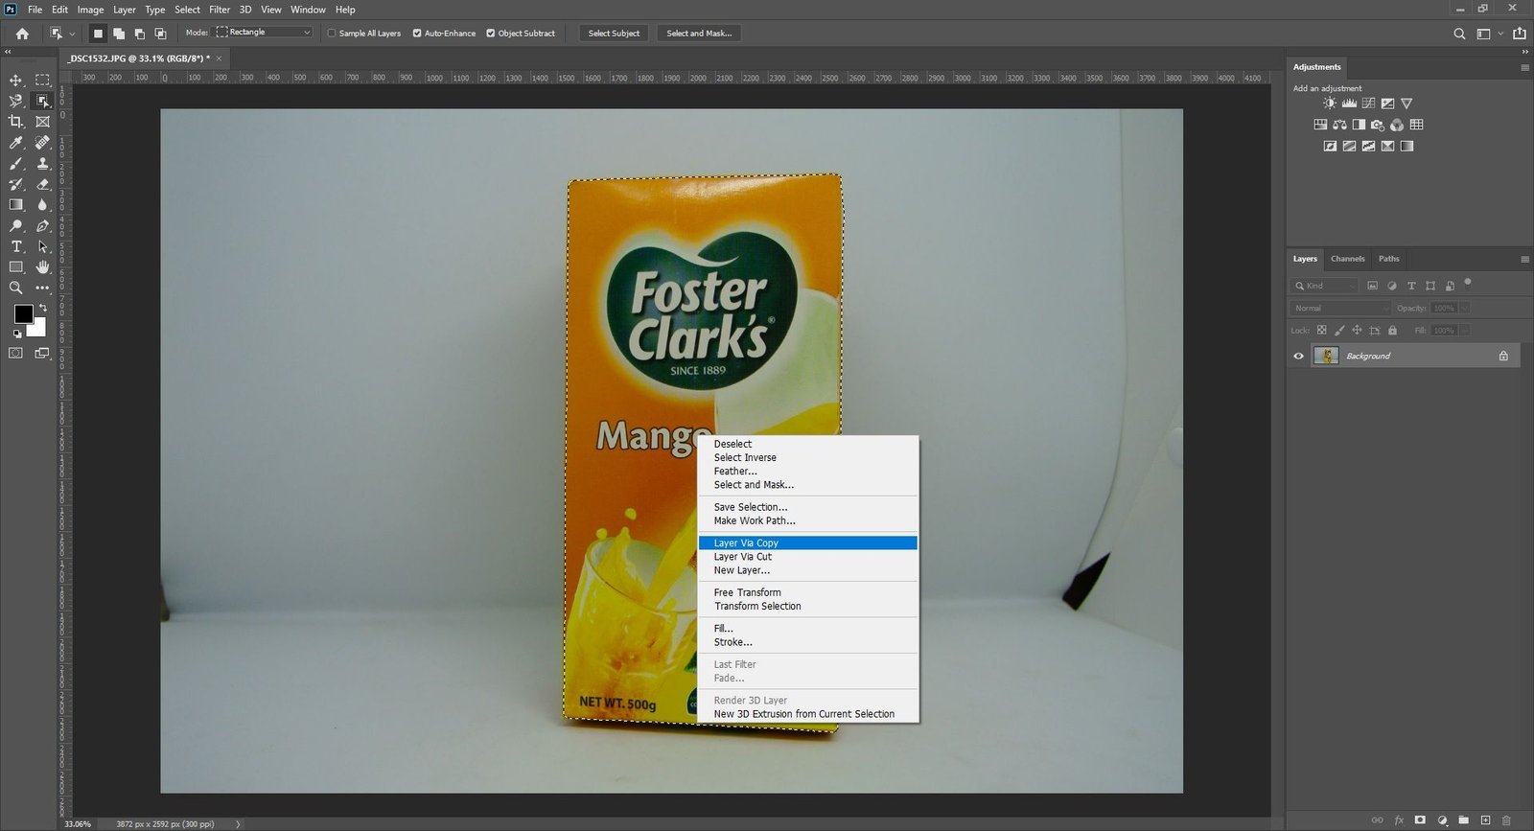Screen dimensions: 1534x831
Task: Hide the Background layer eye icon
Action: click(1298, 357)
